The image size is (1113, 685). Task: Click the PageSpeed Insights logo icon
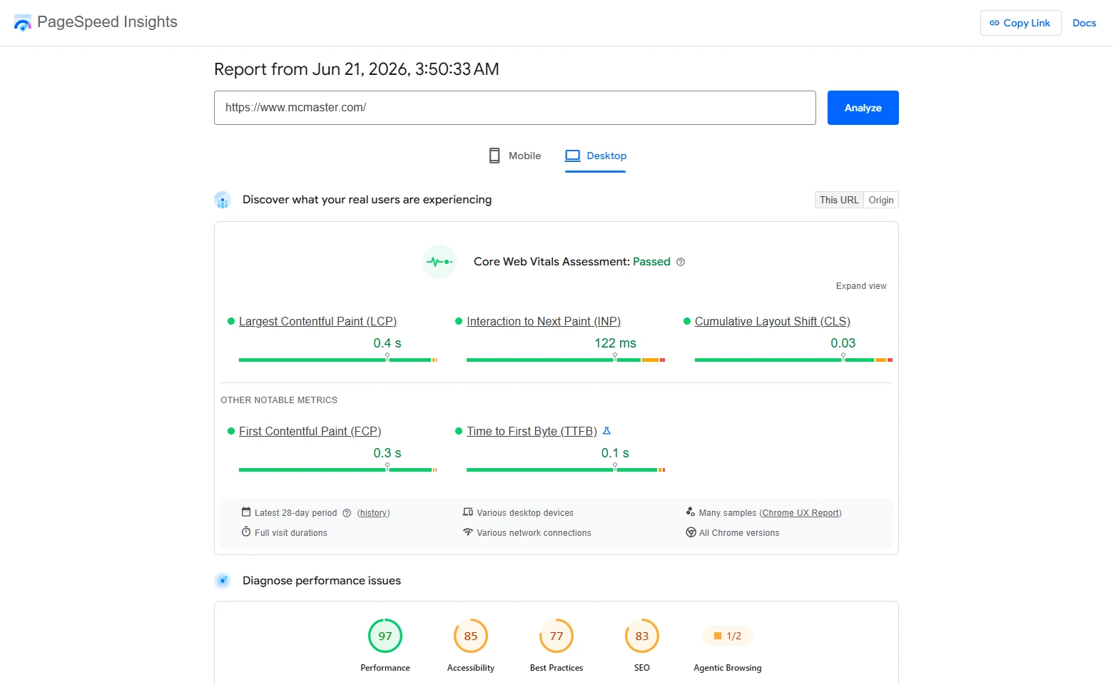tap(23, 23)
